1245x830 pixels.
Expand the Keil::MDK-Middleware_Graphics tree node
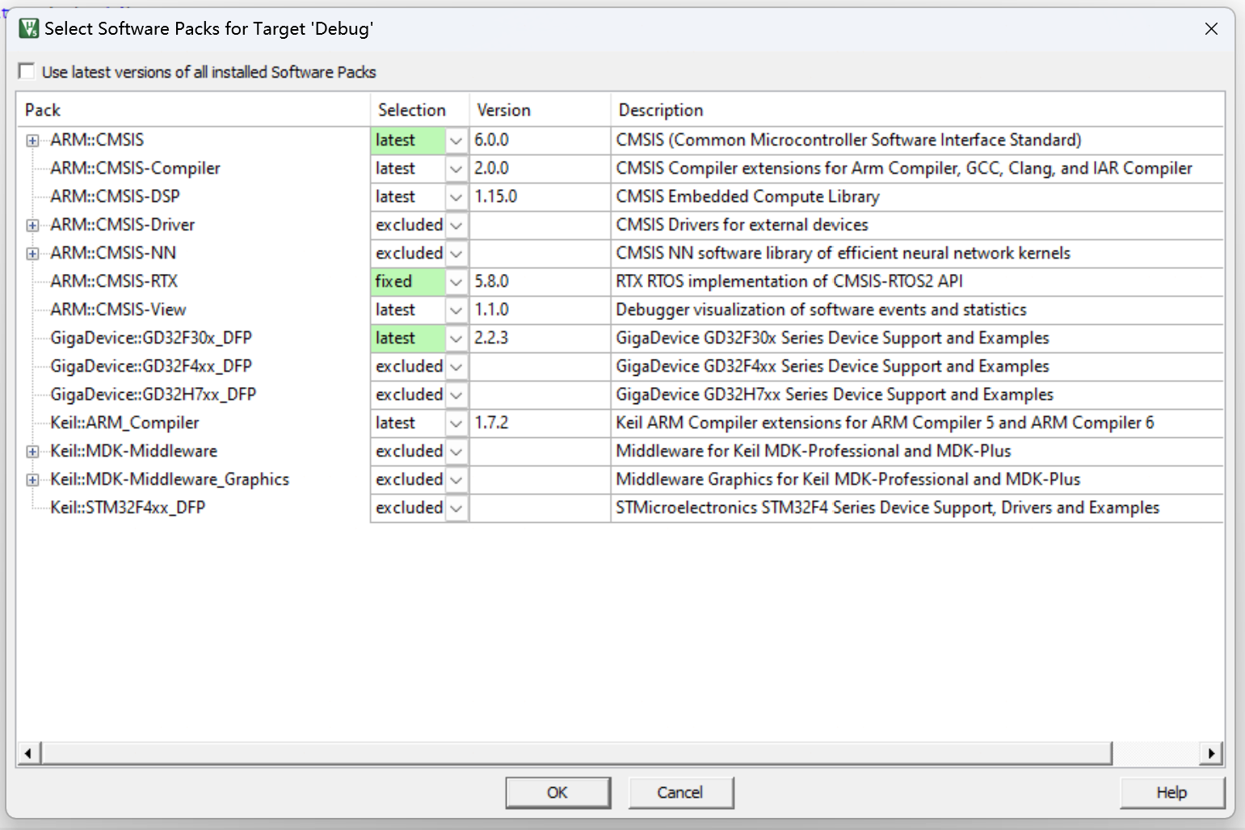tap(32, 480)
